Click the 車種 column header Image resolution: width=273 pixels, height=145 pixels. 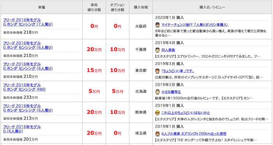coord(42,7)
